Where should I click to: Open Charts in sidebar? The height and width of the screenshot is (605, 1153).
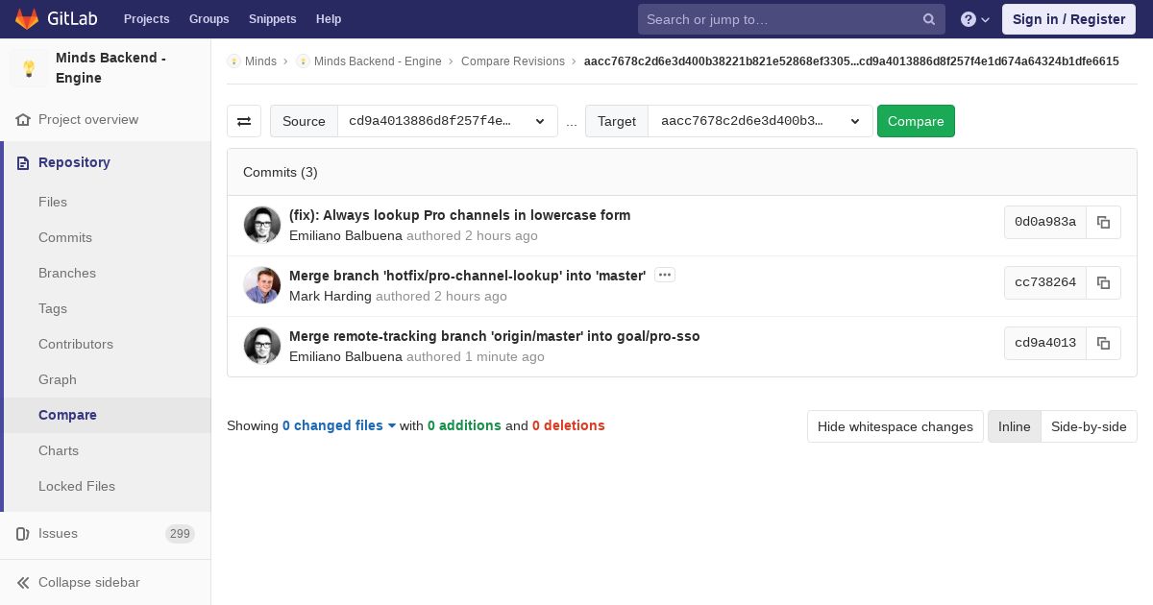click(x=59, y=450)
